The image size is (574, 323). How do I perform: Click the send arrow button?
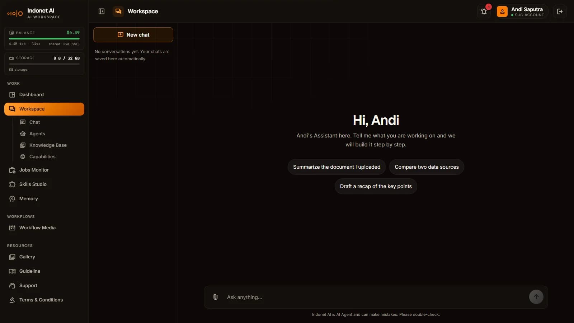[x=536, y=297]
